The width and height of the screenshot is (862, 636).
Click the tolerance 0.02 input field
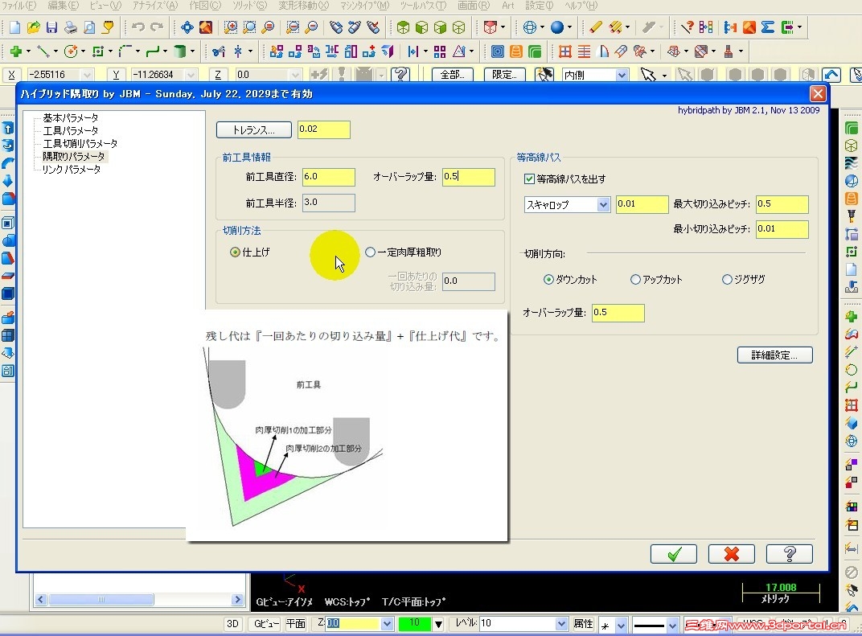click(324, 129)
